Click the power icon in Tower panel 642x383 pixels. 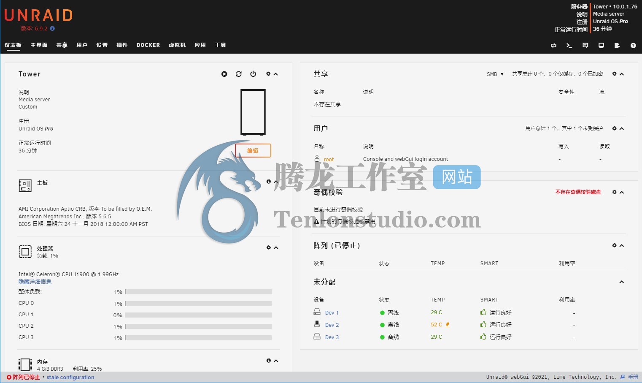point(253,74)
